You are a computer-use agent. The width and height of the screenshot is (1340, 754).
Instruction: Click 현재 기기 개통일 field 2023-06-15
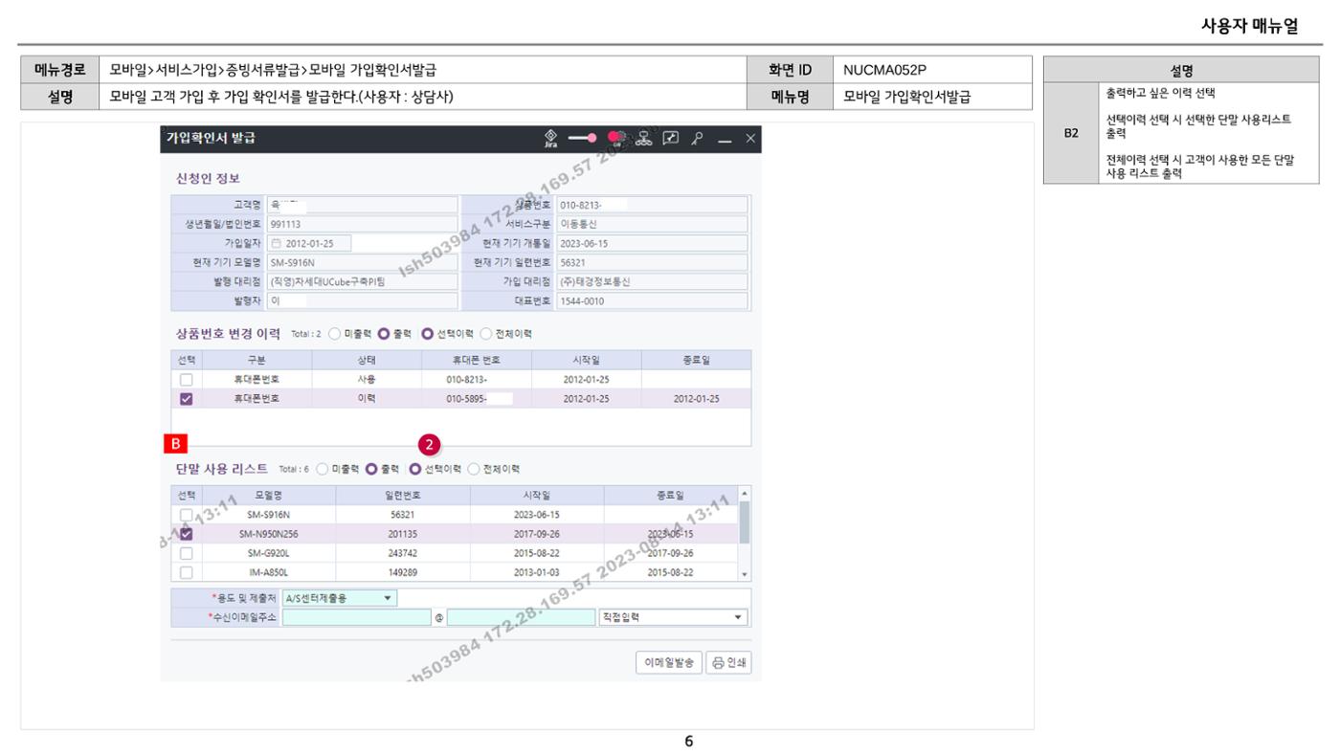(652, 243)
